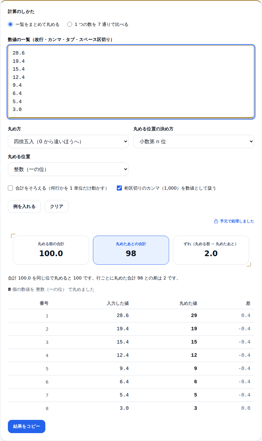Enable the 合計をそろえる checkbox
The width and height of the screenshot is (262, 441).
point(10,188)
